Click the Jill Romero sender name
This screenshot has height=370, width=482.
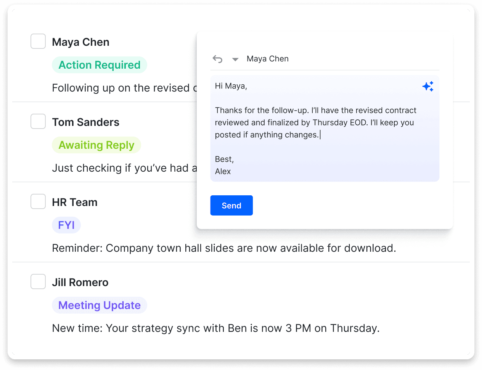(x=80, y=283)
